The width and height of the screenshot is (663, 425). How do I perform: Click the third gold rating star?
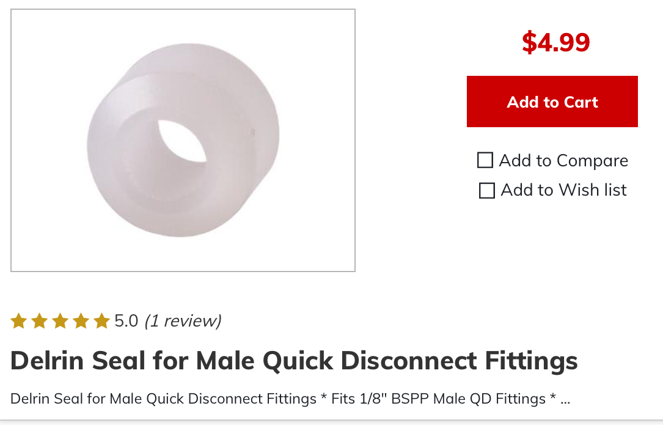(x=60, y=321)
